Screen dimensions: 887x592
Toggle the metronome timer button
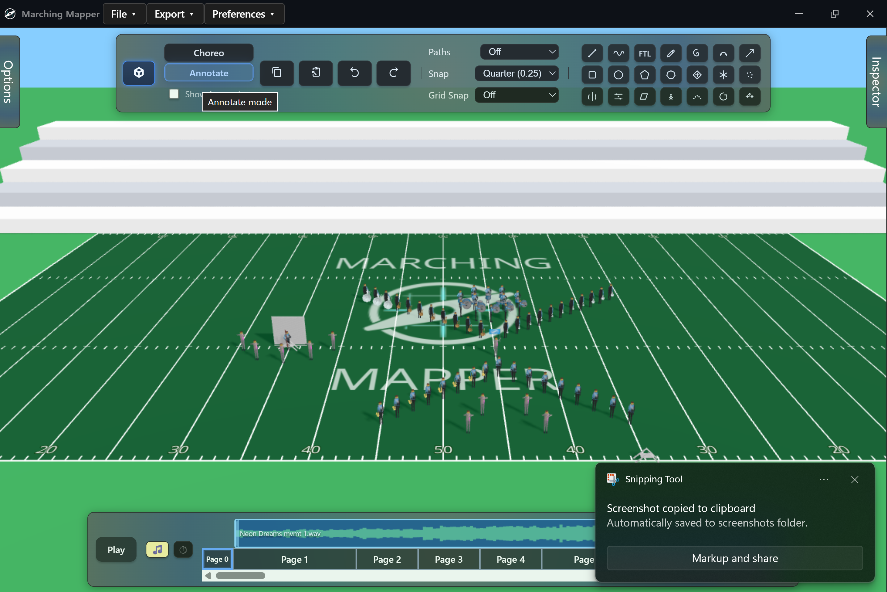click(183, 549)
